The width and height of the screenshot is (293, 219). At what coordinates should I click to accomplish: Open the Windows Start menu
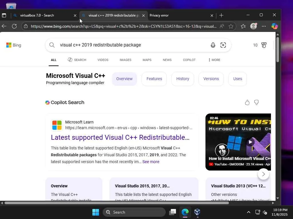pyautogui.click(x=96, y=212)
